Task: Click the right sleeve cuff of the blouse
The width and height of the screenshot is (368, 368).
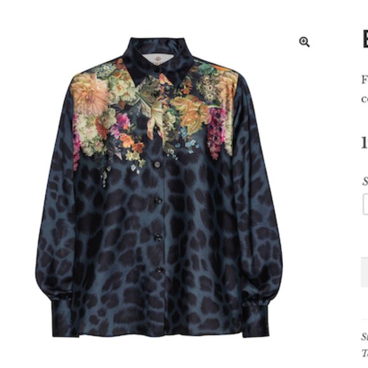Action: (x=255, y=319)
